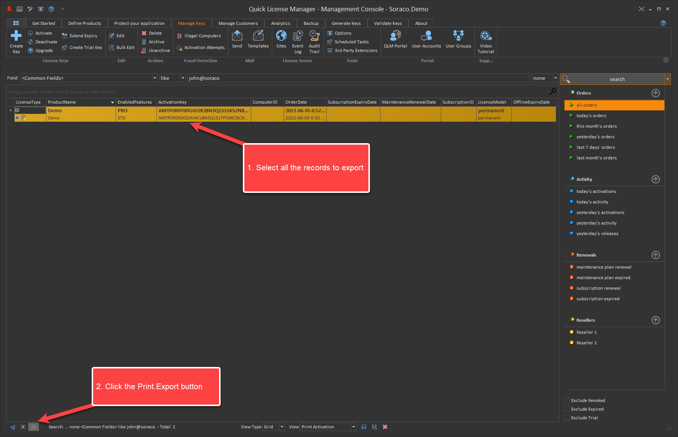Open the Generate Keys tab
Viewport: 678px width, 437px height.
[346, 23]
